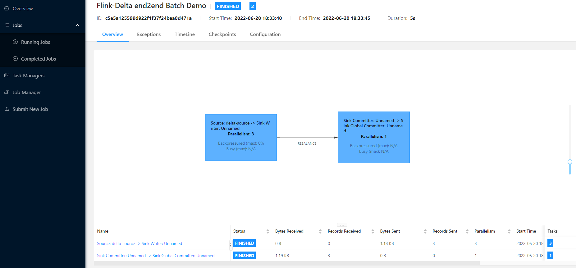Click the Overview dashboard icon in sidebar
The width and height of the screenshot is (576, 268).
[x=7, y=8]
